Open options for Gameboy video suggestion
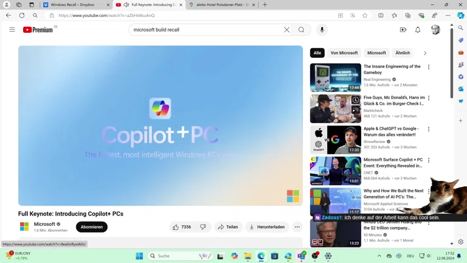This screenshot has width=467, height=263. [x=429, y=67]
